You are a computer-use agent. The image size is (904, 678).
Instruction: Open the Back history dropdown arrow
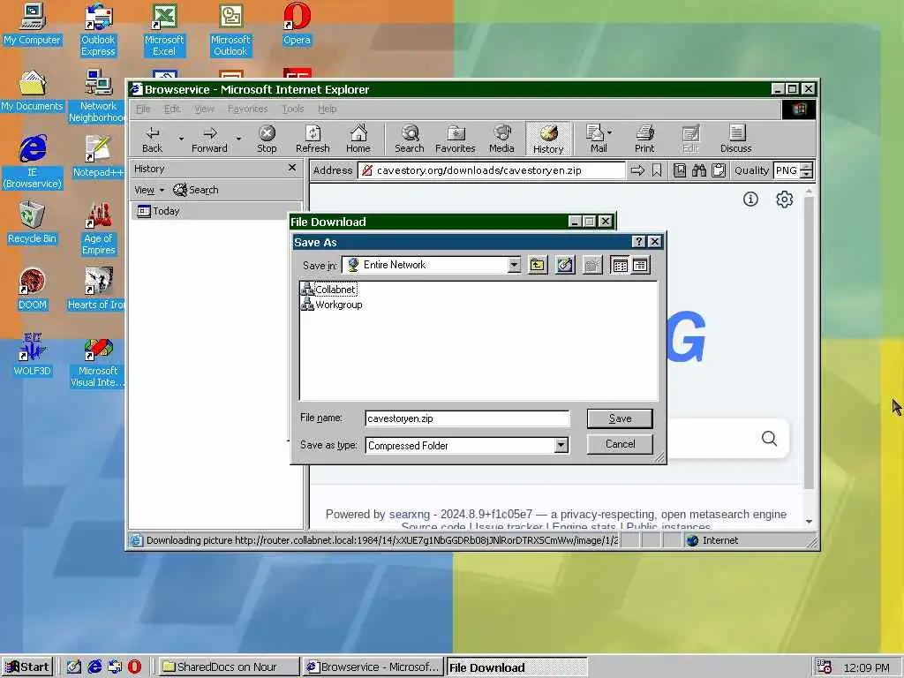tap(181, 139)
